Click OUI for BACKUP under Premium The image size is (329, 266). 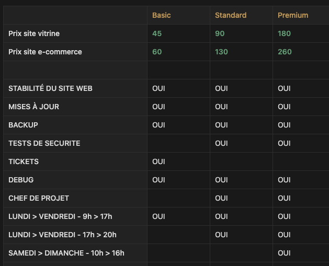pos(284,125)
